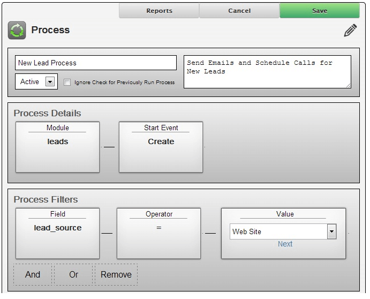Expand the Web Site value dropdown

click(331, 231)
